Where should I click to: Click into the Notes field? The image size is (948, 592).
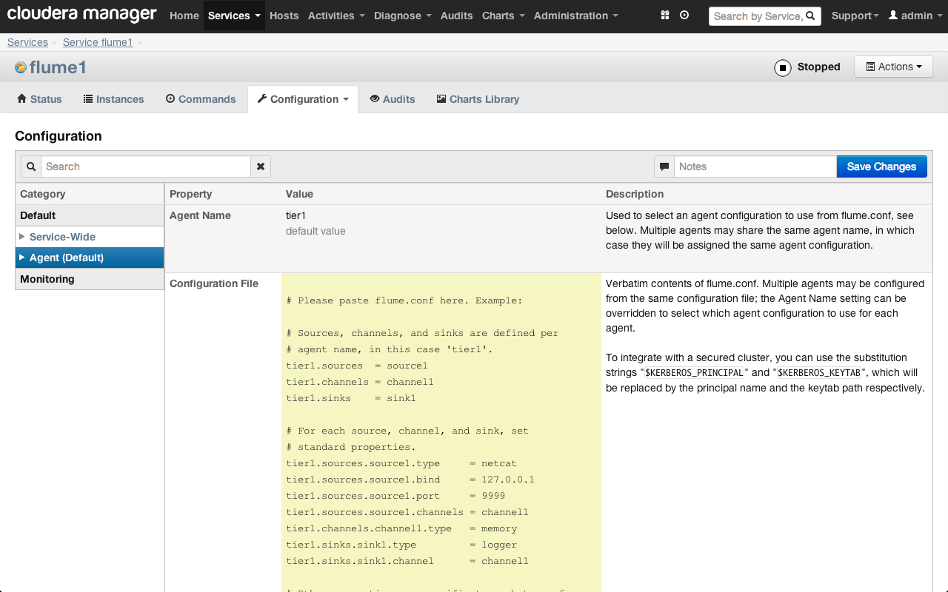point(755,166)
